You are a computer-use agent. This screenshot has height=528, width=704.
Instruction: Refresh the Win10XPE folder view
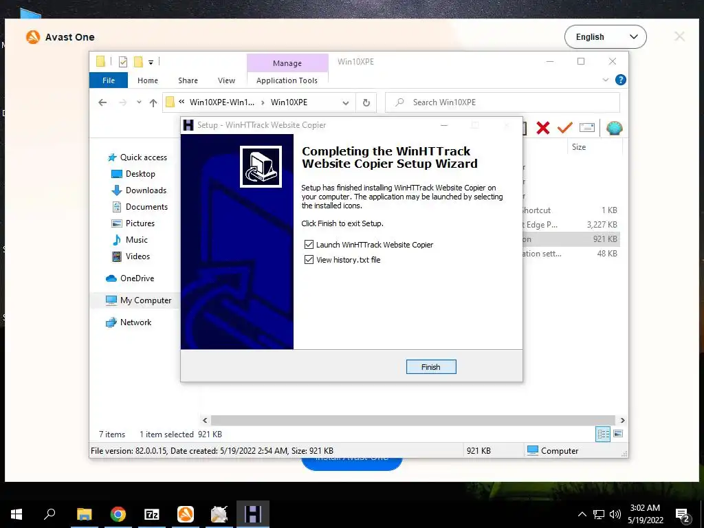(366, 103)
